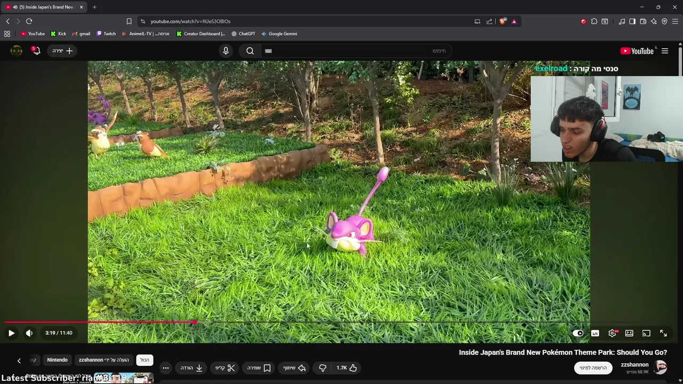Save the video via שמירה button

(x=259, y=367)
